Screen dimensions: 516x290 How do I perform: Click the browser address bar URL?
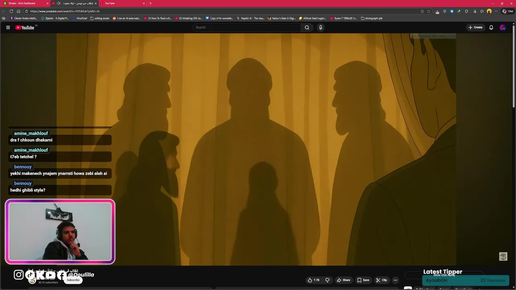[65, 11]
